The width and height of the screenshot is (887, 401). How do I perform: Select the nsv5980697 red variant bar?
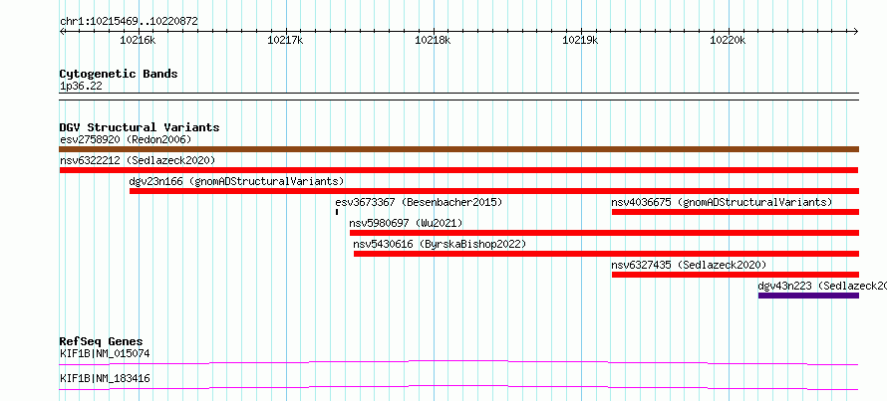[x=604, y=233]
